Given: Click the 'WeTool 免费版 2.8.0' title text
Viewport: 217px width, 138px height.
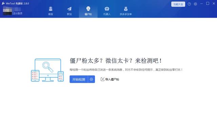Looking at the screenshot, I should click(17, 3).
